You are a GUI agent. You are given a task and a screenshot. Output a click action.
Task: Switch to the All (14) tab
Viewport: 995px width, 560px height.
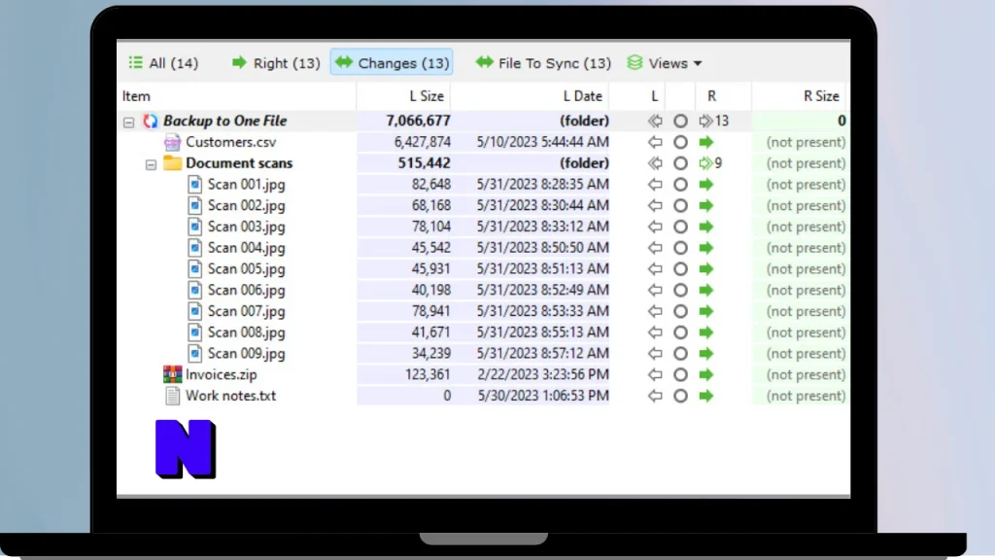pos(163,63)
